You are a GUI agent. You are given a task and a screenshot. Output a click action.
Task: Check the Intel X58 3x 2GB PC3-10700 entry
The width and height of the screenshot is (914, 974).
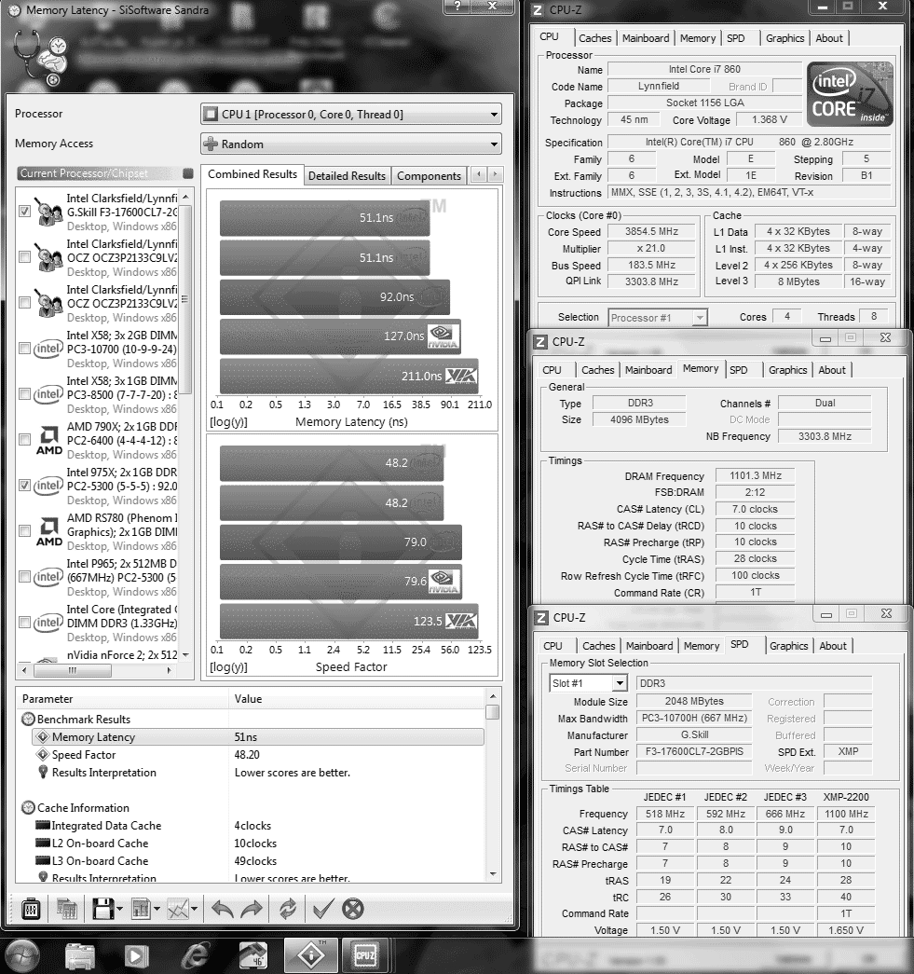[24, 348]
